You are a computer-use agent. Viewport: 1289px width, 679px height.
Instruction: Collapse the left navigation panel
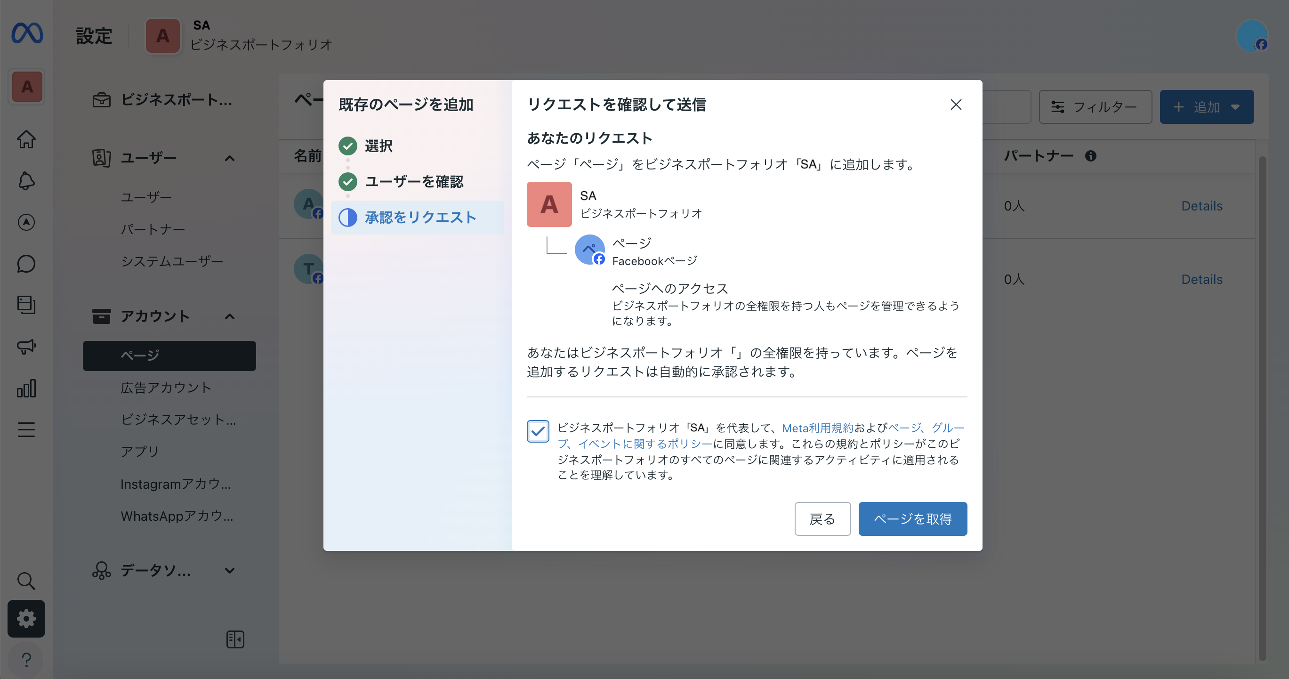click(234, 639)
